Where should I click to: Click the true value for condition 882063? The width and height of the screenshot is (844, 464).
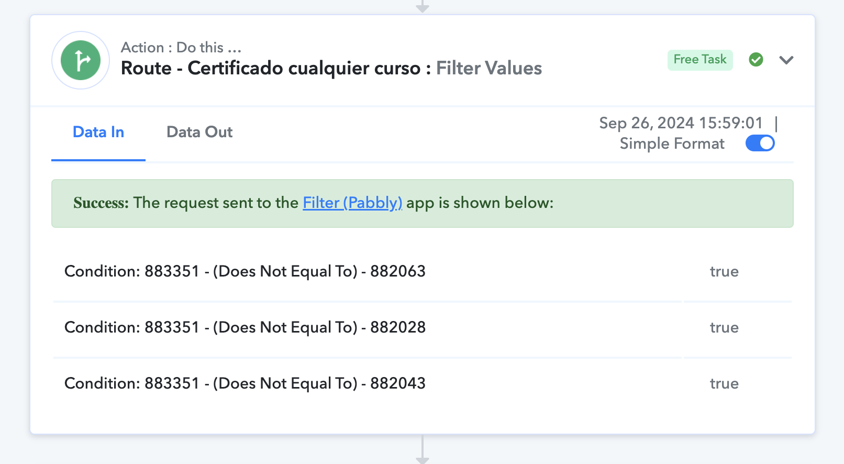(724, 272)
